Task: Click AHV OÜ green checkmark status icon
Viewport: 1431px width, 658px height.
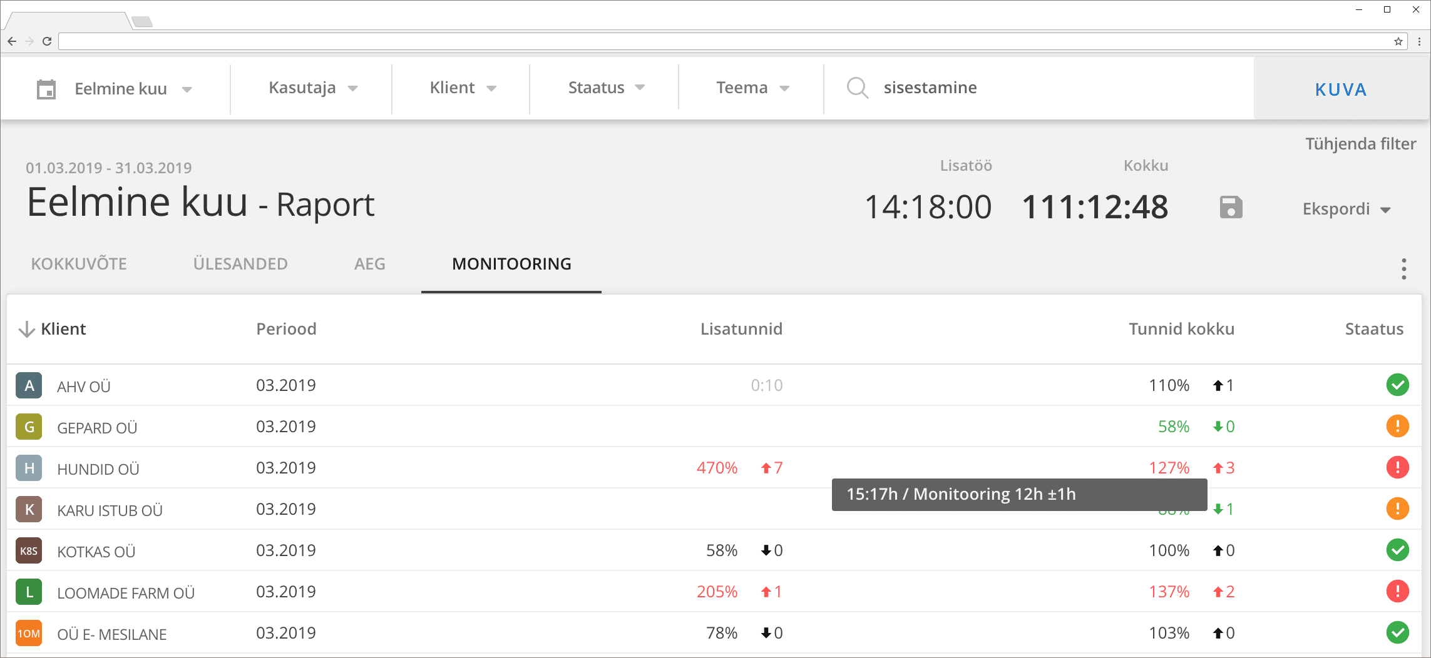Action: click(1397, 385)
